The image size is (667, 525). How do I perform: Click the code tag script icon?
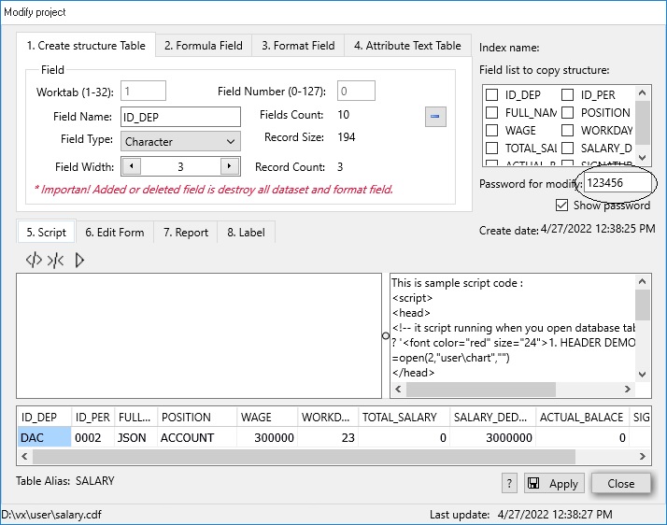coord(34,260)
